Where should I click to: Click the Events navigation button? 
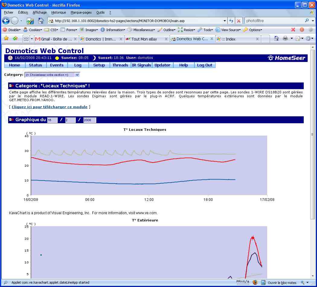tap(57, 65)
